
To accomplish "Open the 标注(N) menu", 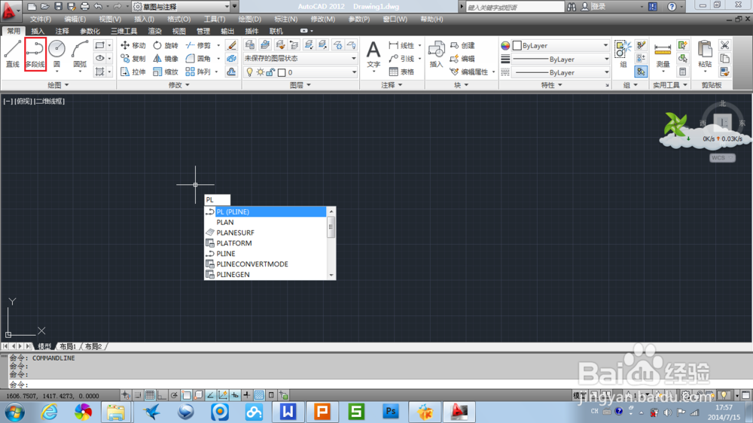I will tap(285, 20).
